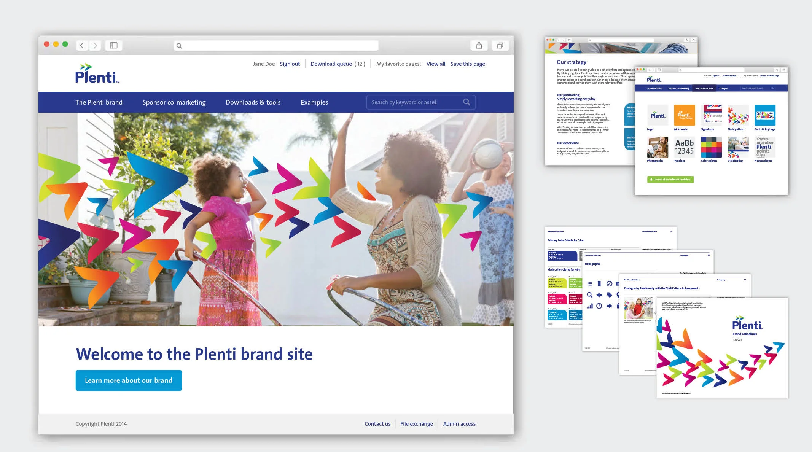The width and height of the screenshot is (812, 452).
Task: Click the share icon in browser toolbar
Action: (x=479, y=46)
